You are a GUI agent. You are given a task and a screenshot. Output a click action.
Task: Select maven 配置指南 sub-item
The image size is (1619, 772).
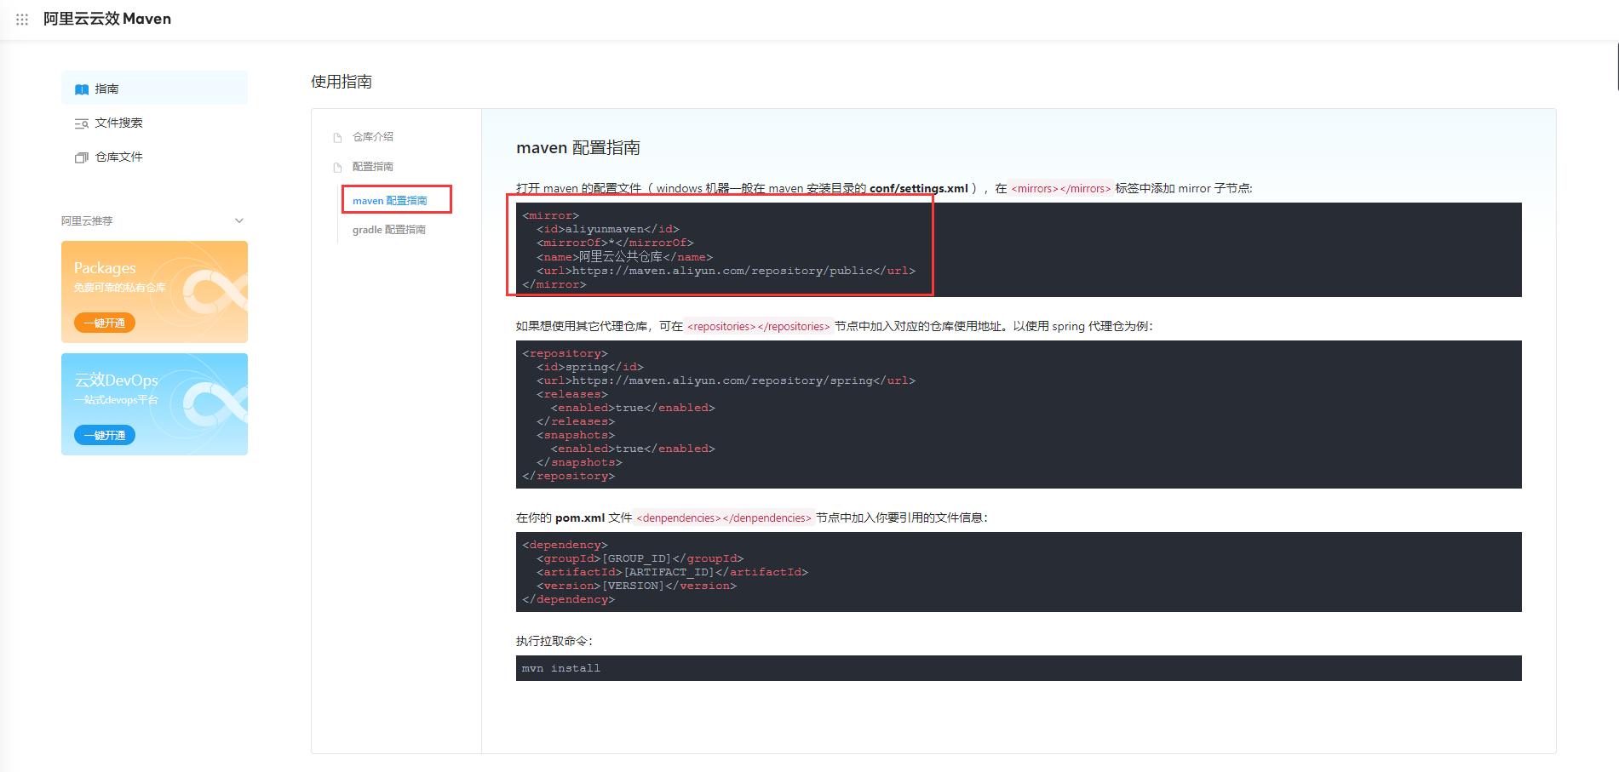pyautogui.click(x=390, y=201)
